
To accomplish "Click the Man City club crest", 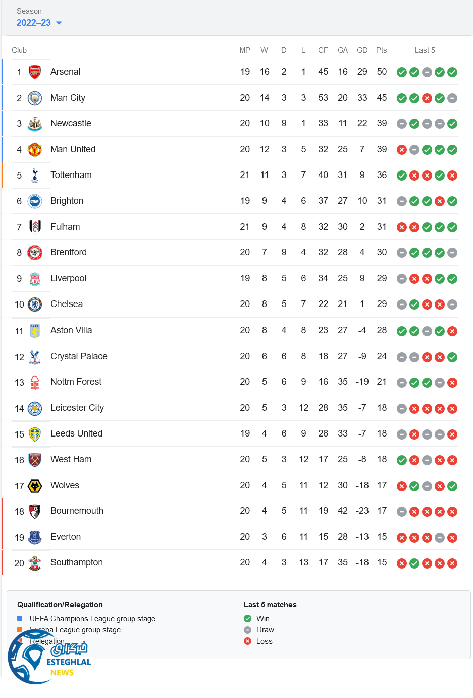I will [x=35, y=98].
